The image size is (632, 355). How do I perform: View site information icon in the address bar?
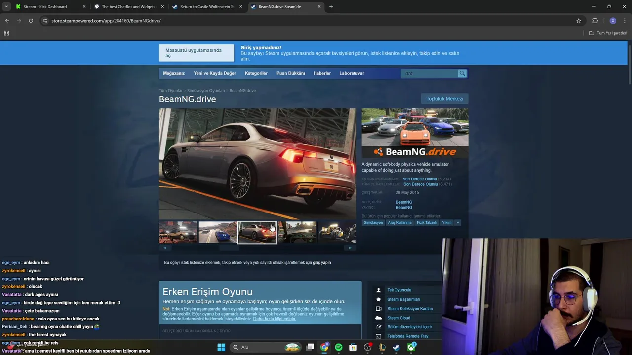click(x=45, y=21)
